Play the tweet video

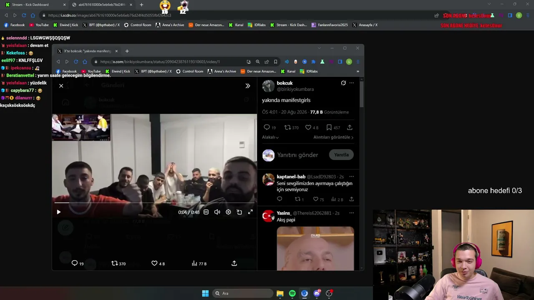pyautogui.click(x=59, y=212)
